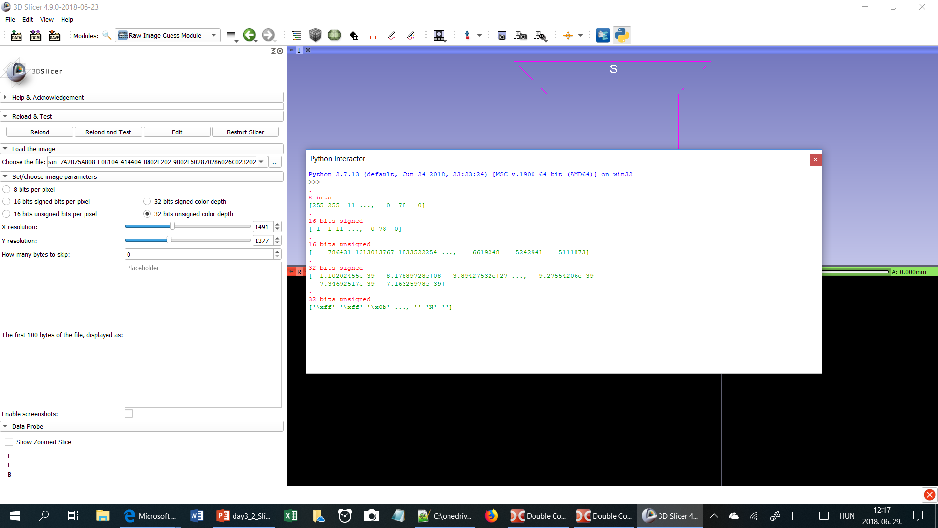Select the 32 bits unsigned color depth radio
938x528 pixels.
pos(147,214)
